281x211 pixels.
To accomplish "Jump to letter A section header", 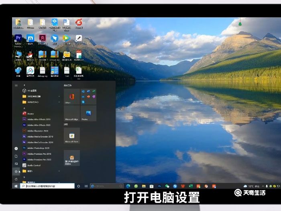I will pyautogui.click(x=24, y=108).
